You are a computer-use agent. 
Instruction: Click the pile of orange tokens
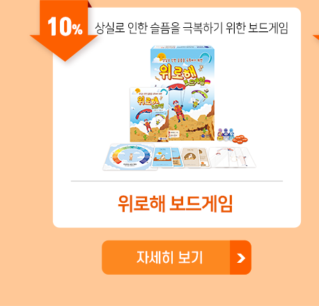(240, 139)
